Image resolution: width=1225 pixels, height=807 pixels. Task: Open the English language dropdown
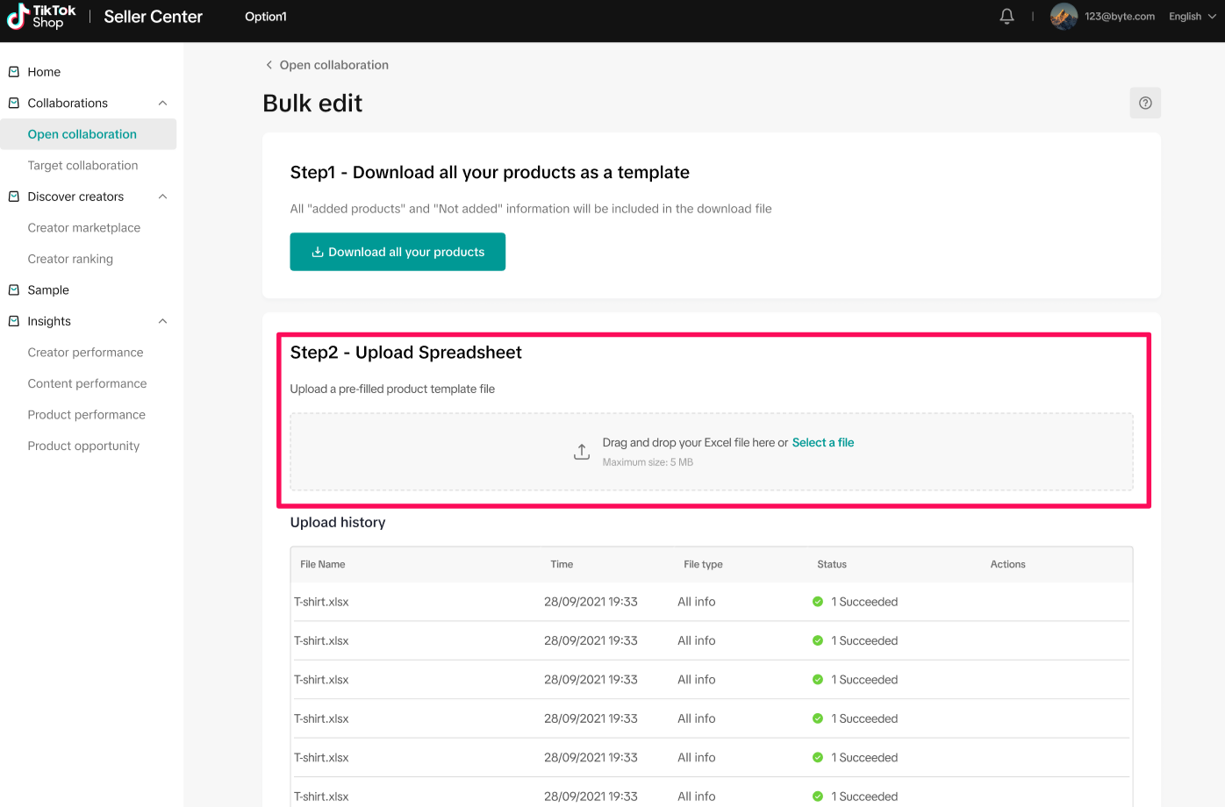pos(1192,17)
